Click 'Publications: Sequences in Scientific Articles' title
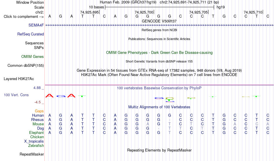 [x=159, y=39]
